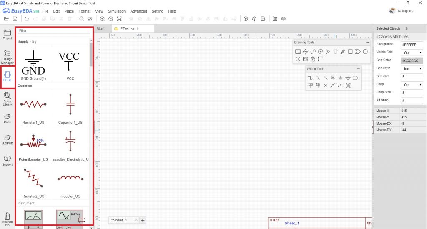Click the Grid Size input field
The image size is (427, 229).
pyautogui.click(x=412, y=76)
